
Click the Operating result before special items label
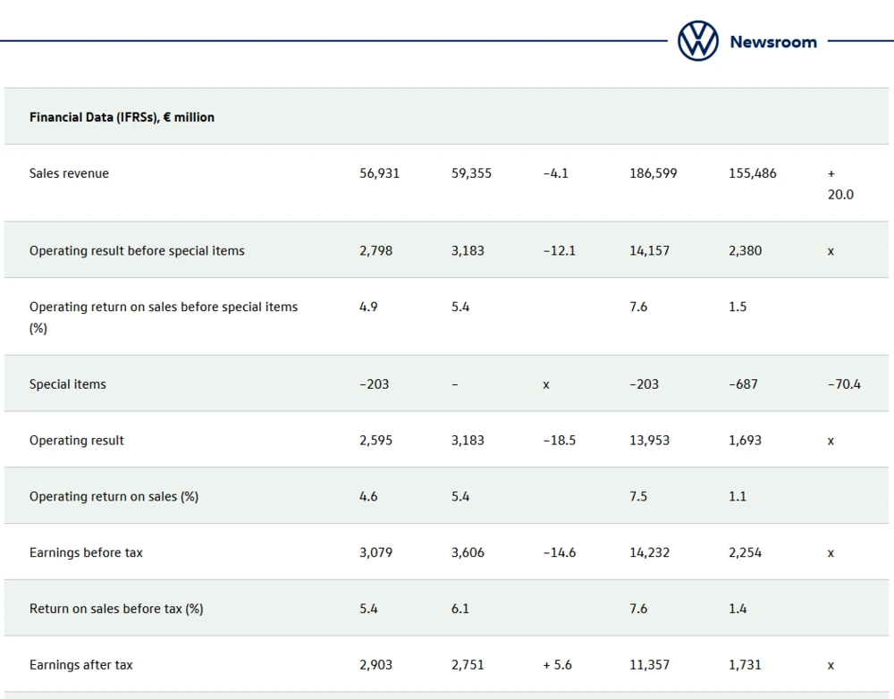click(137, 250)
